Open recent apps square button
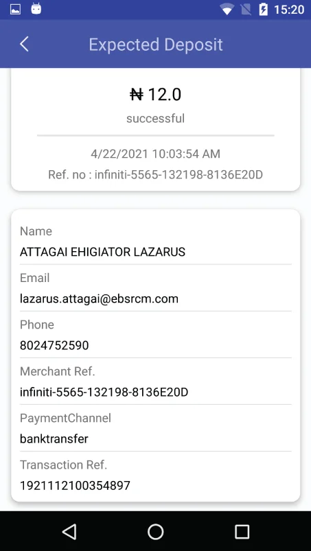The width and height of the screenshot is (311, 551). 242,531
